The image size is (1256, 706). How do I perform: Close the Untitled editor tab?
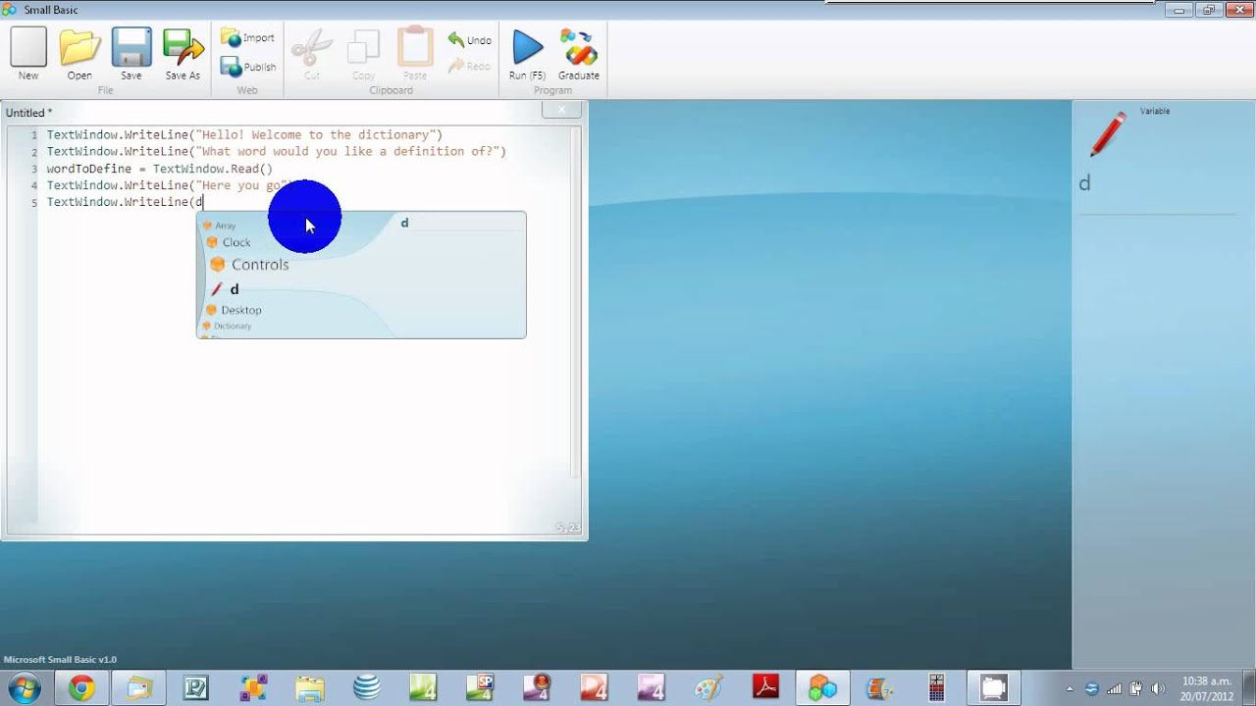pos(562,110)
